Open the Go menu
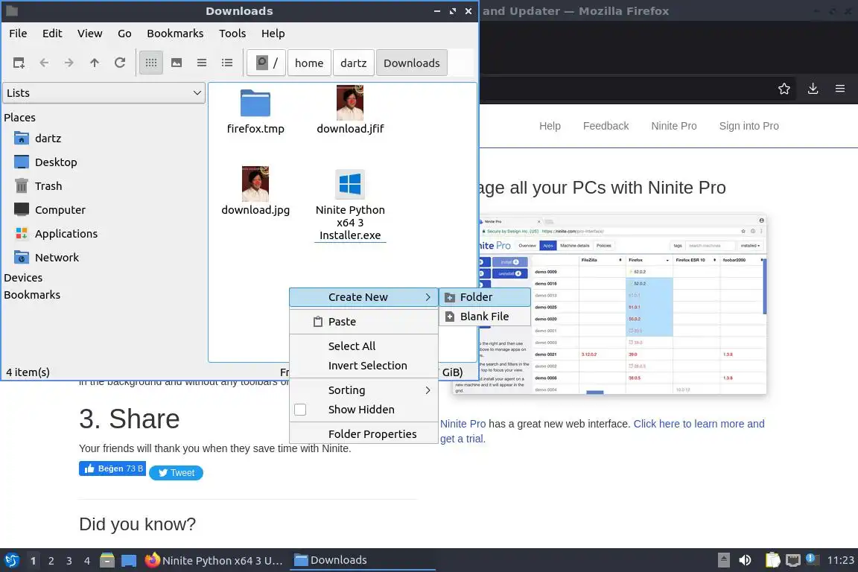Image resolution: width=858 pixels, height=572 pixels. pos(125,34)
